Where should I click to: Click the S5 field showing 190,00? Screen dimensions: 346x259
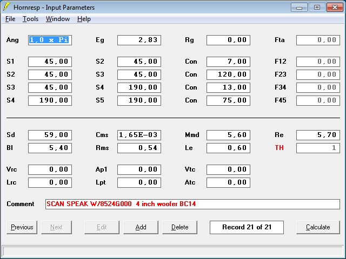click(x=139, y=100)
